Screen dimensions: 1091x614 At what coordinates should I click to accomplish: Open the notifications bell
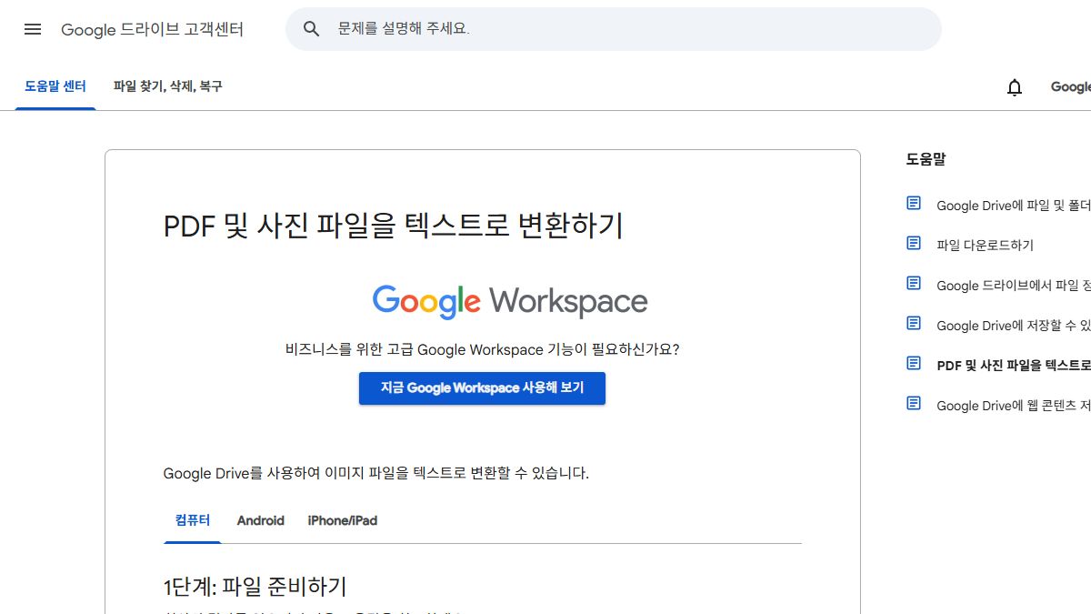(1015, 87)
